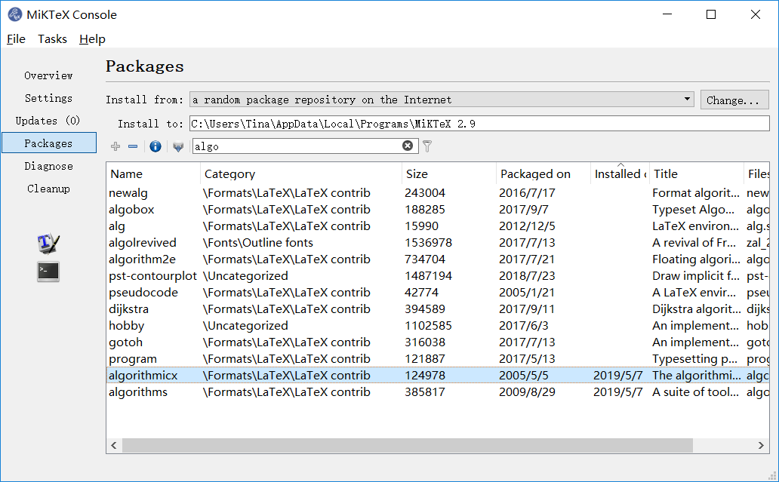Apply the filter funnel icon
779x482 pixels.
point(427,146)
